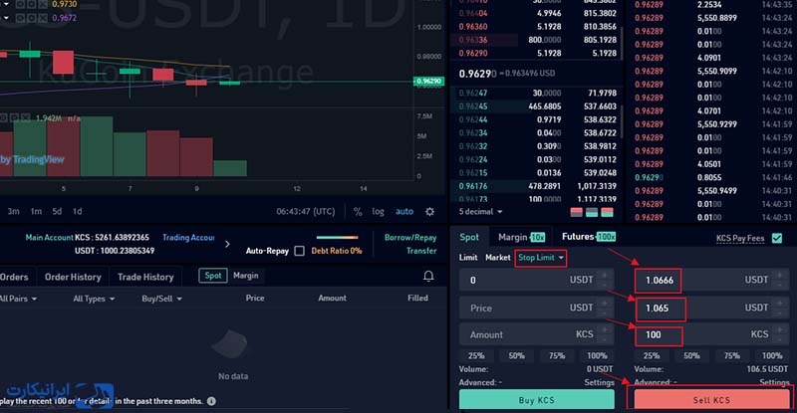Click the arrow beside Trading Account
Image resolution: width=797 pixels, height=413 pixels.
click(x=227, y=245)
